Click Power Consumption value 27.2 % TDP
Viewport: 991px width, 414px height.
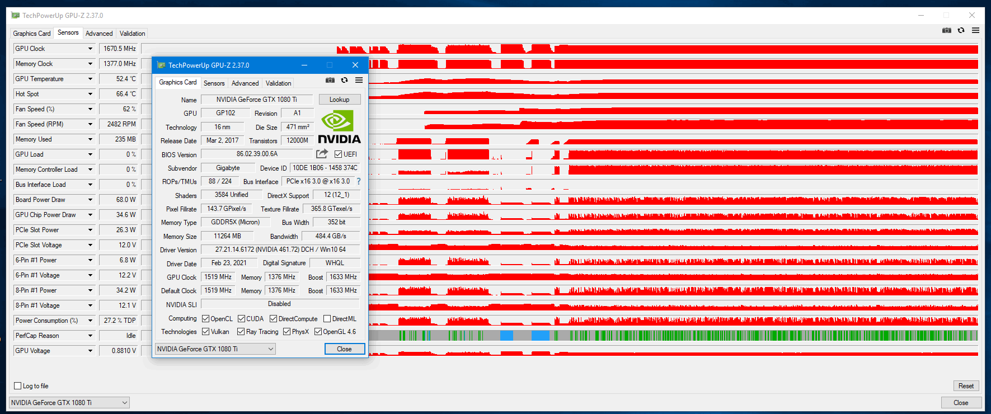(x=118, y=321)
